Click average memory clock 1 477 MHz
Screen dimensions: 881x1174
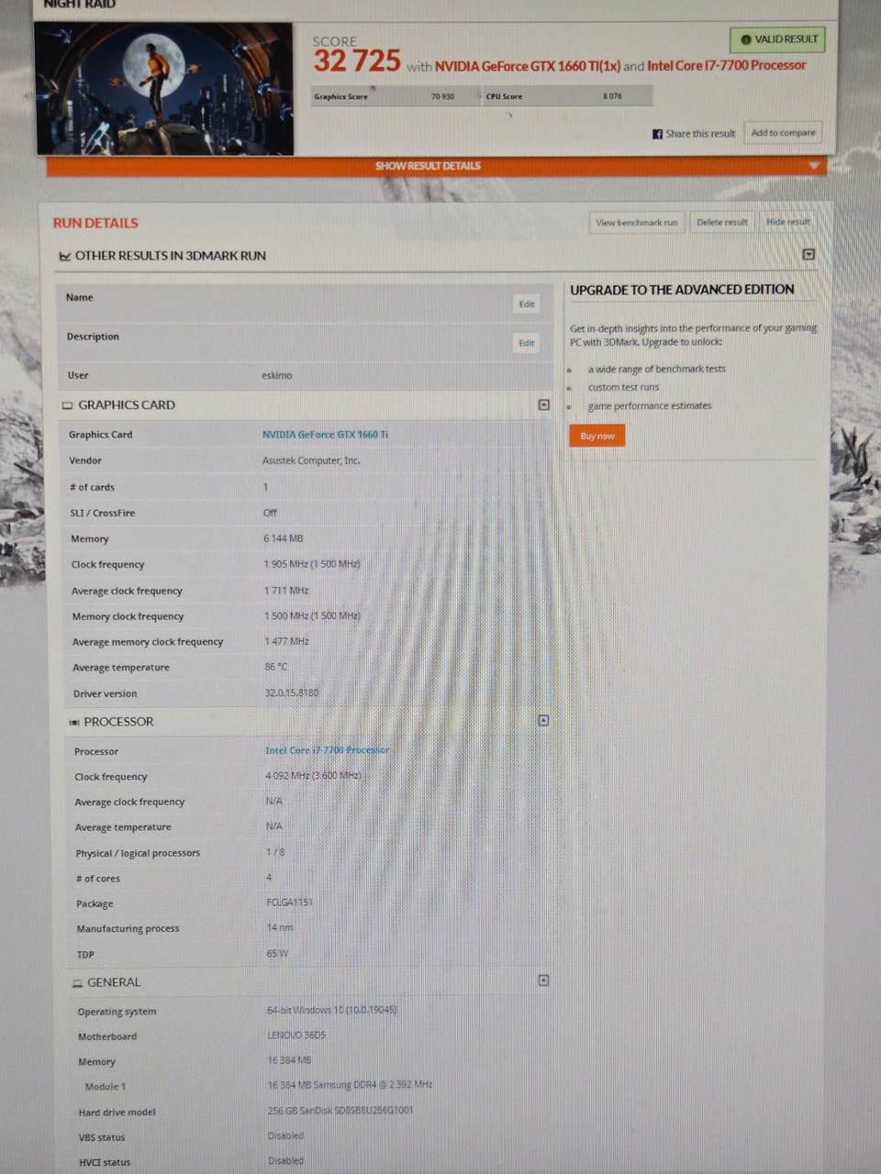tap(286, 641)
